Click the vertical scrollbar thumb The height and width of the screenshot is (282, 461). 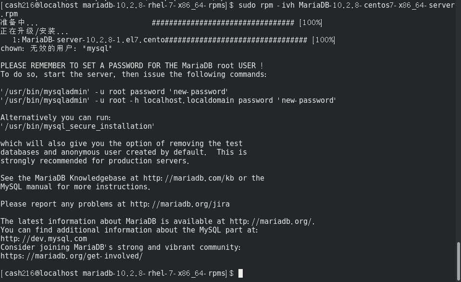458,261
